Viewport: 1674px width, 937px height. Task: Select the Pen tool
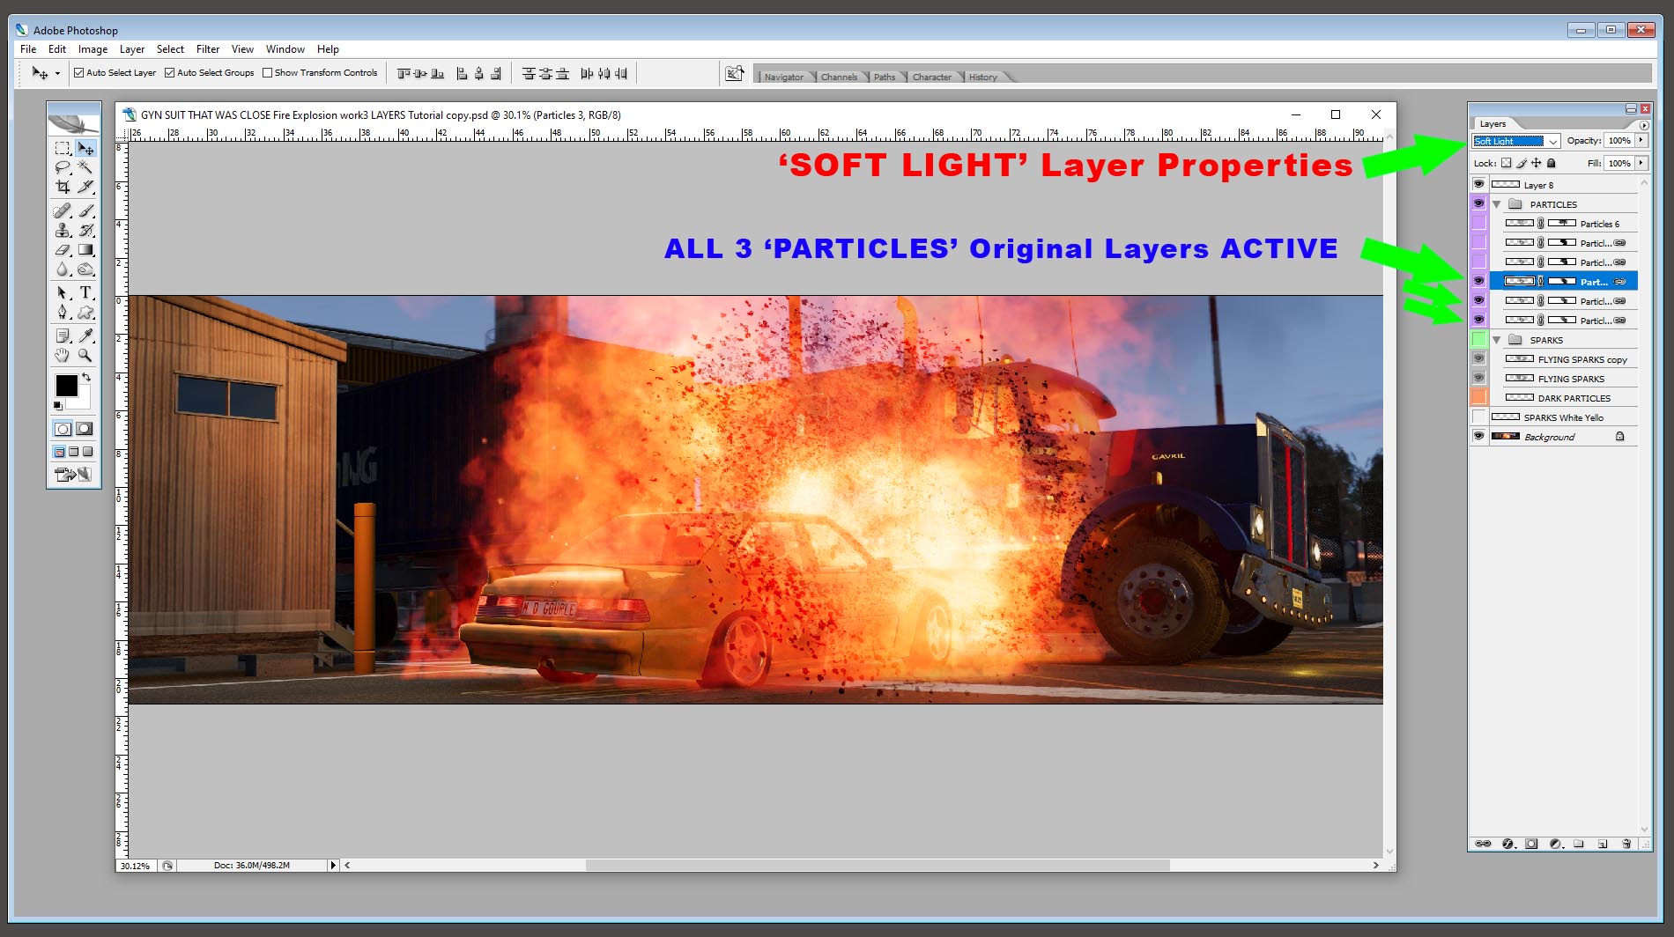(x=63, y=312)
